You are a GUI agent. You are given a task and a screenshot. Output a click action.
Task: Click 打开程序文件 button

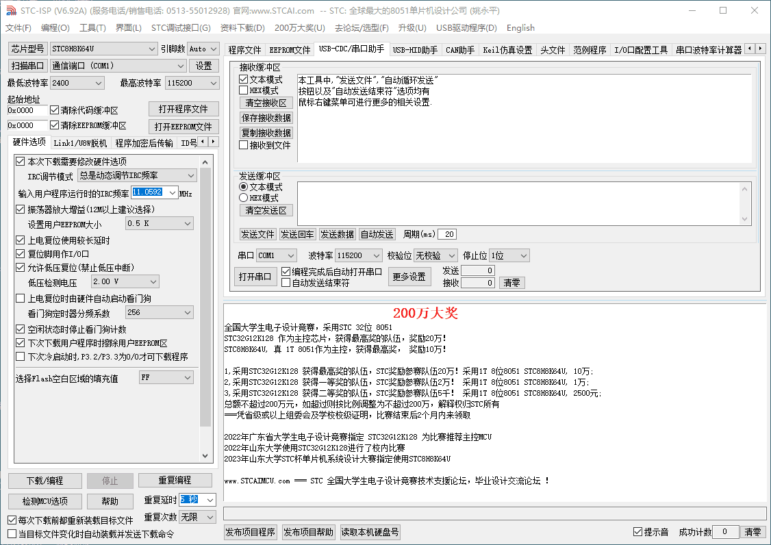[184, 109]
